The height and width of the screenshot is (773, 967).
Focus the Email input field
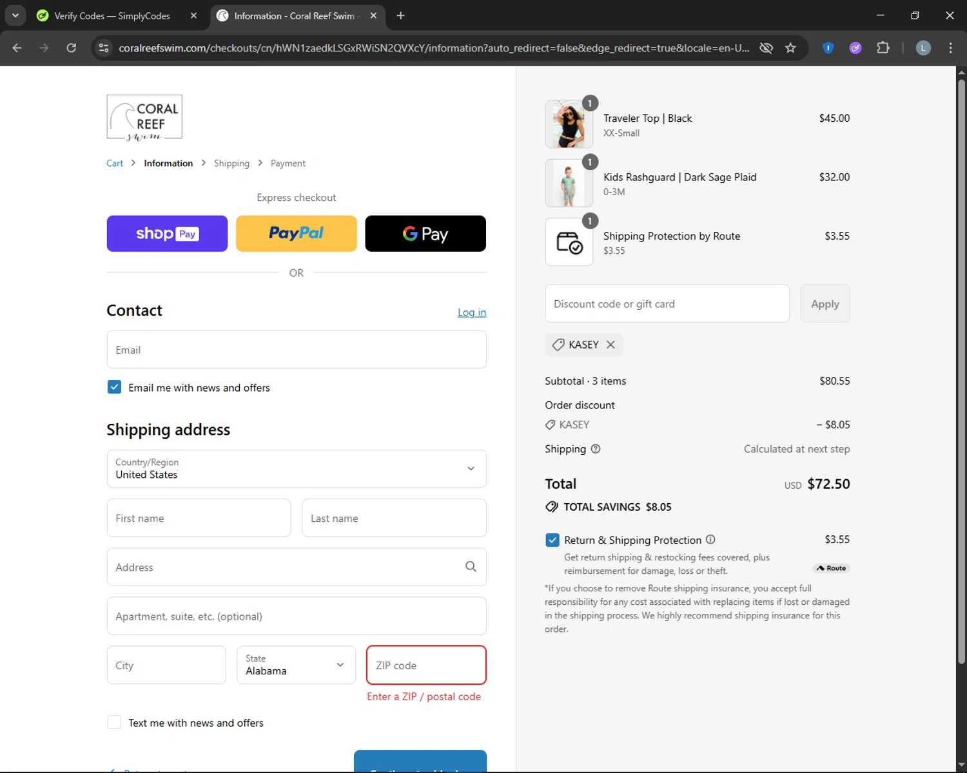(x=297, y=350)
